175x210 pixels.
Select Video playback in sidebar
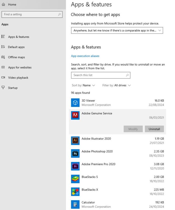pos(18,77)
